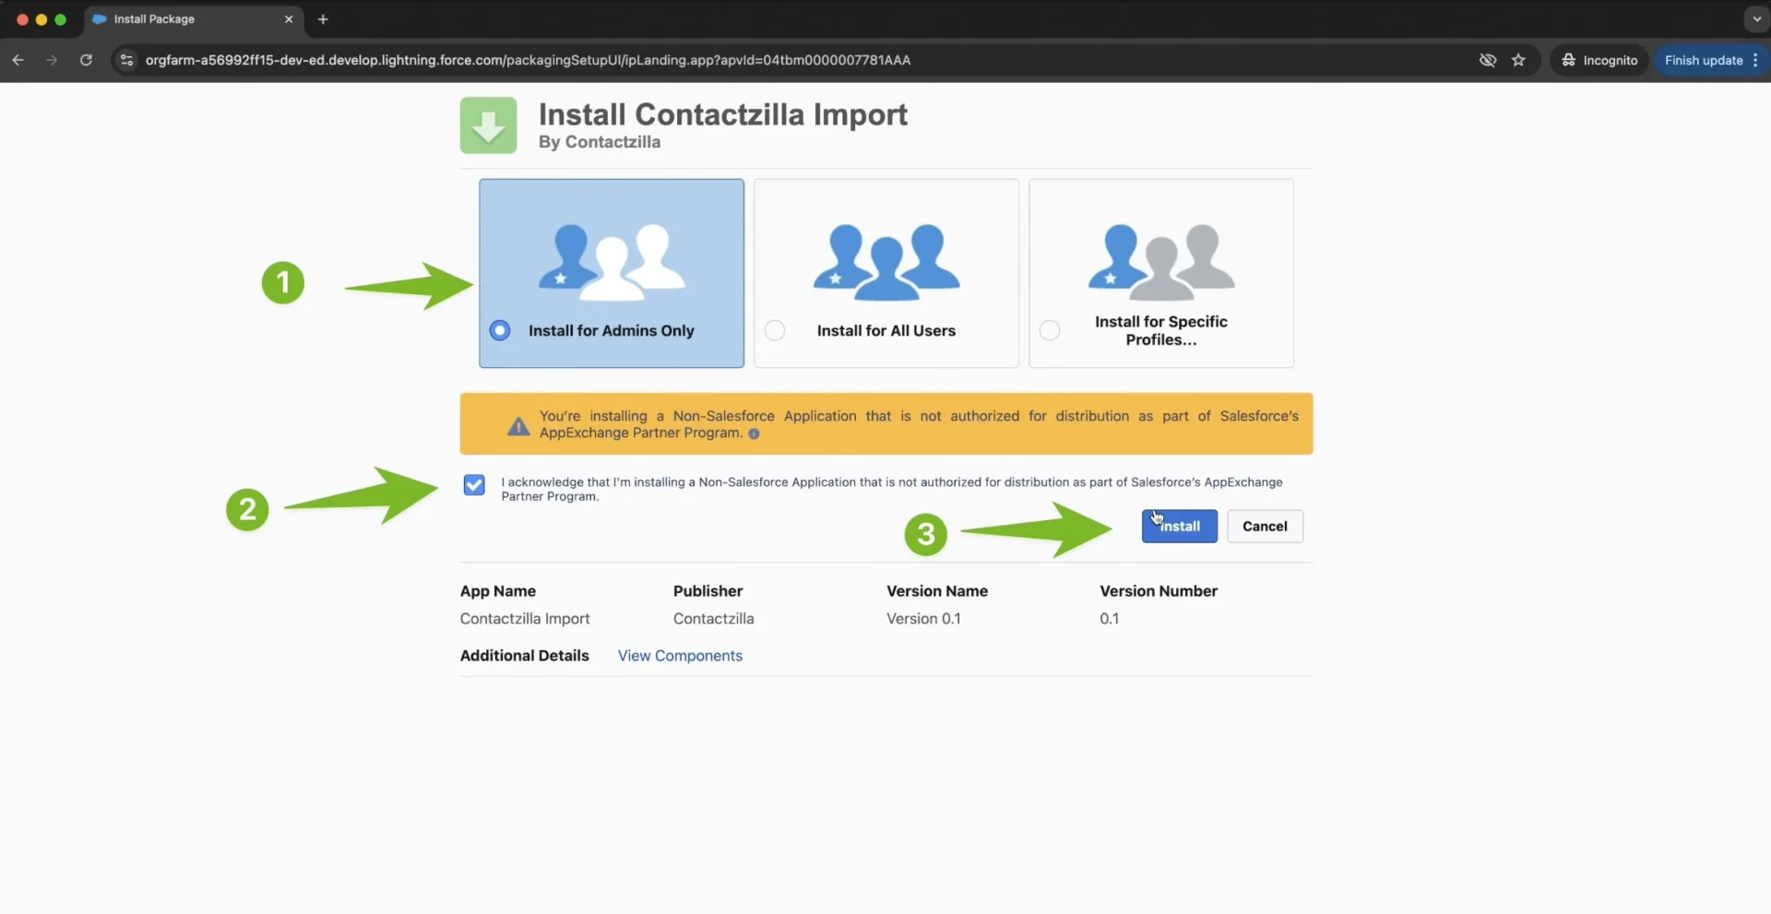Click the Additional Details label

click(x=524, y=656)
